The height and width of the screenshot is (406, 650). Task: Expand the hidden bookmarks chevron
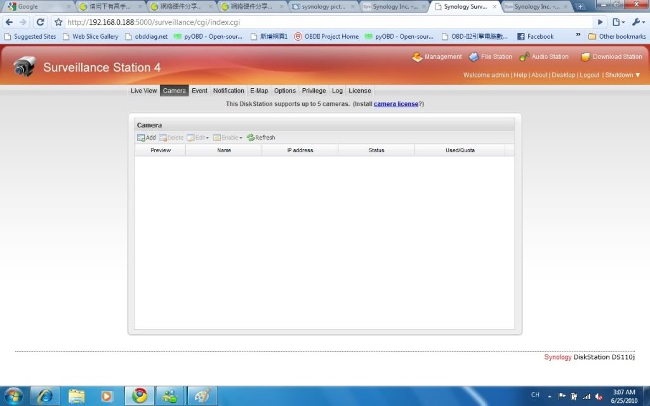click(578, 36)
